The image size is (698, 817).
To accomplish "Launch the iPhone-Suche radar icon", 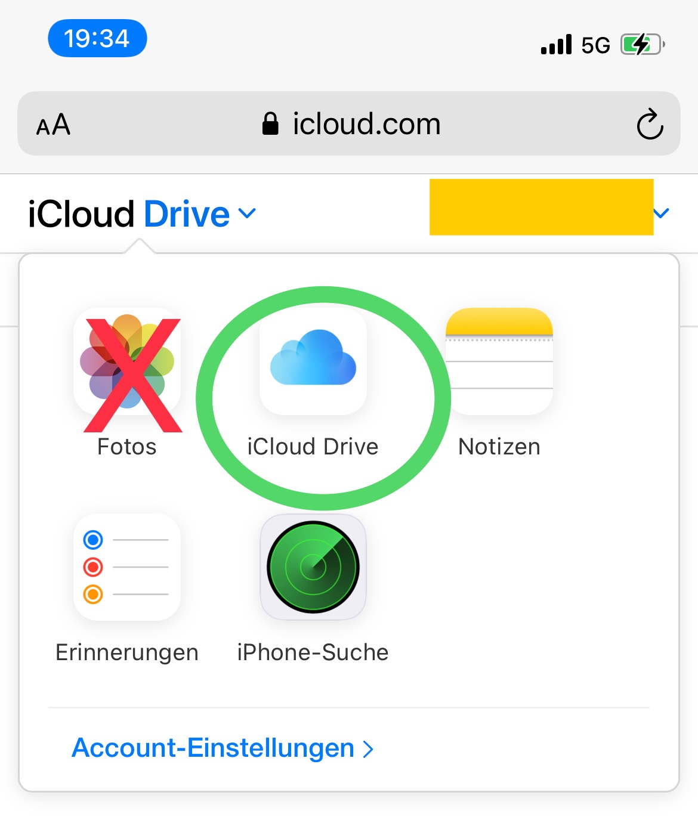I will coord(313,567).
